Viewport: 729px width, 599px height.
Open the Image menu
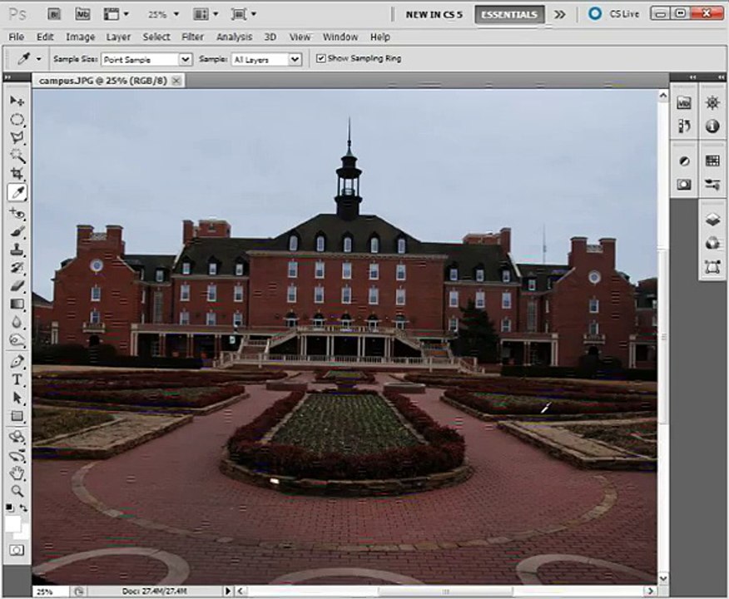click(x=80, y=37)
